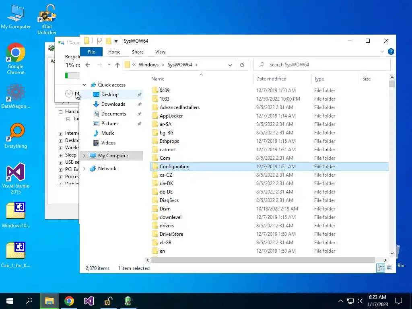Collapse Quick access tree node
This screenshot has width=412, height=309.
click(84, 85)
